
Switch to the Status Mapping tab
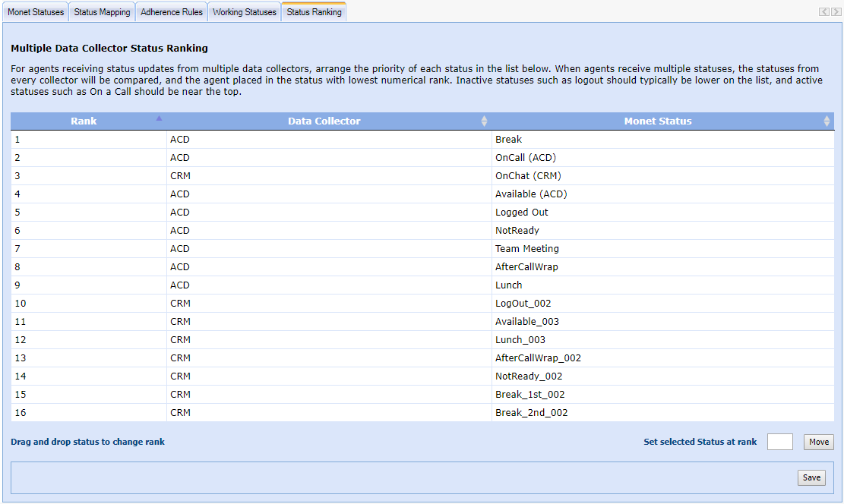tap(102, 12)
